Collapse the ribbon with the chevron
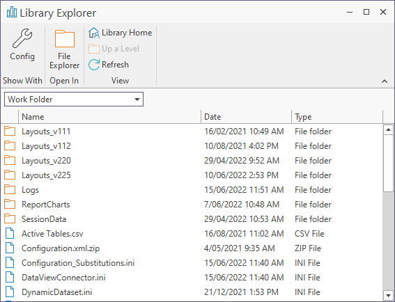This screenshot has width=395, height=302. tap(385, 81)
